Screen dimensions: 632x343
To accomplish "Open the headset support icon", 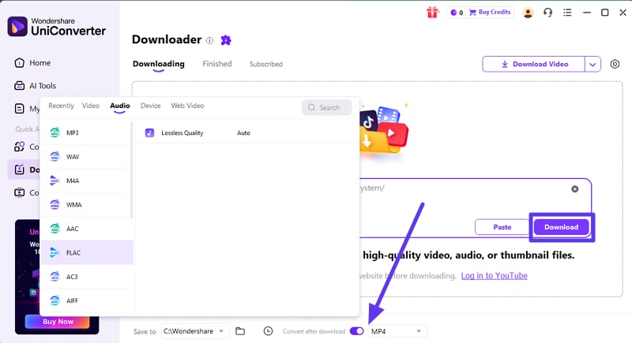I will 547,13.
